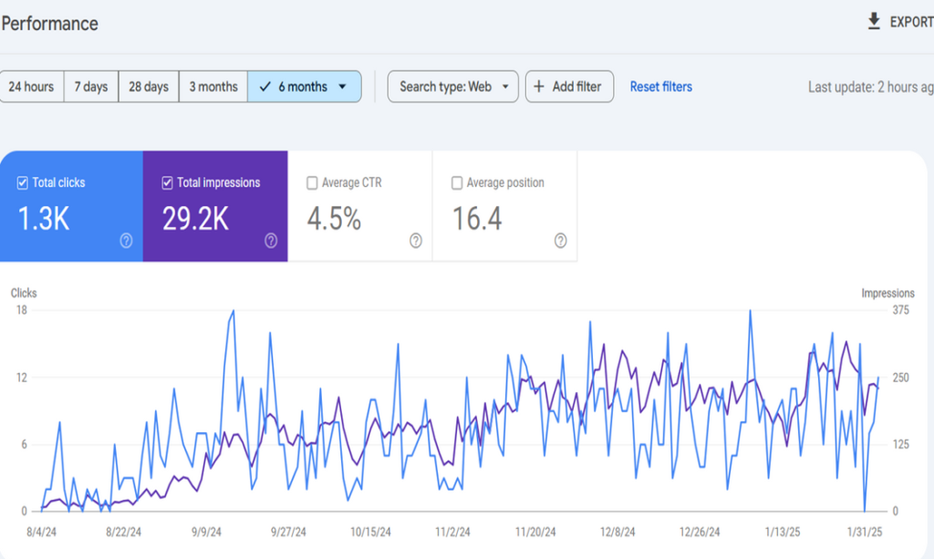Click help icon on Average position card

tap(560, 241)
